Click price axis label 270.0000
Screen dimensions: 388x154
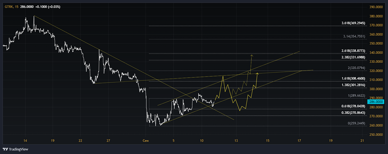[376, 116]
